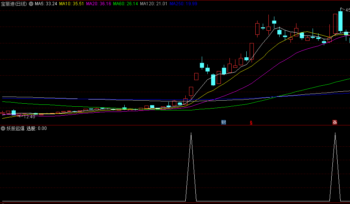Select the blue MA250 legend label
This screenshot has width=350, height=204.
[x=183, y=4]
